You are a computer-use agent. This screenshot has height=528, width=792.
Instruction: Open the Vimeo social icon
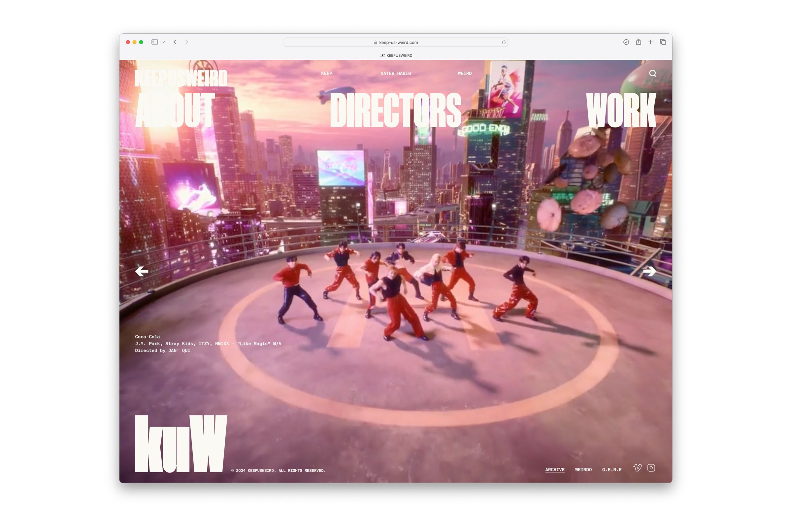point(637,468)
